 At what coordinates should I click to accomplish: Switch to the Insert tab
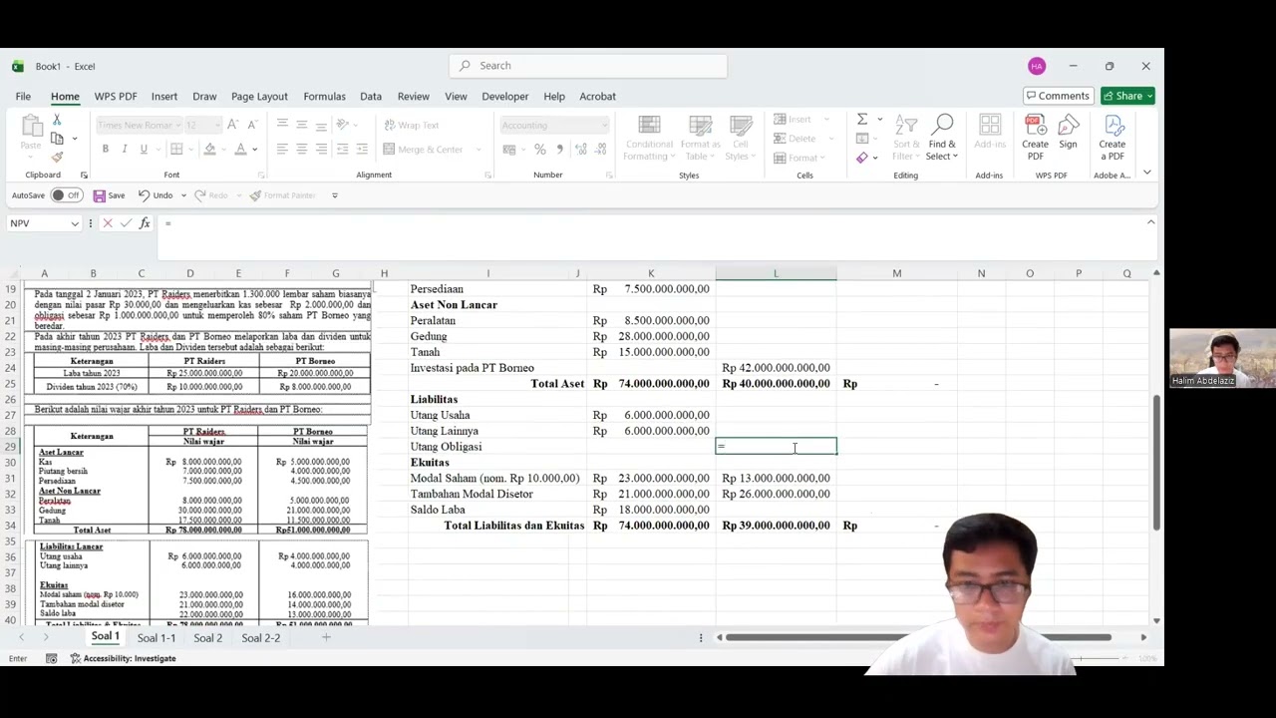click(164, 97)
